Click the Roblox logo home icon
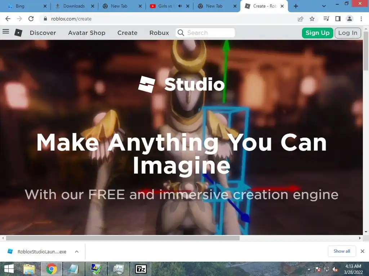The height and width of the screenshot is (276, 369). pyautogui.click(x=18, y=33)
